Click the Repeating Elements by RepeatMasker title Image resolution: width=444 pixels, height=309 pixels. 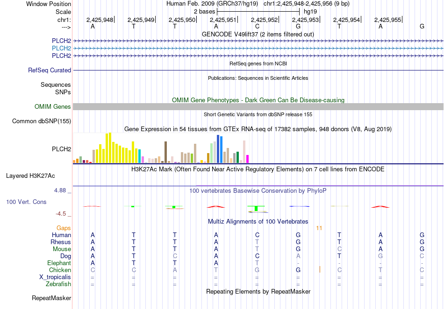pyautogui.click(x=258, y=291)
